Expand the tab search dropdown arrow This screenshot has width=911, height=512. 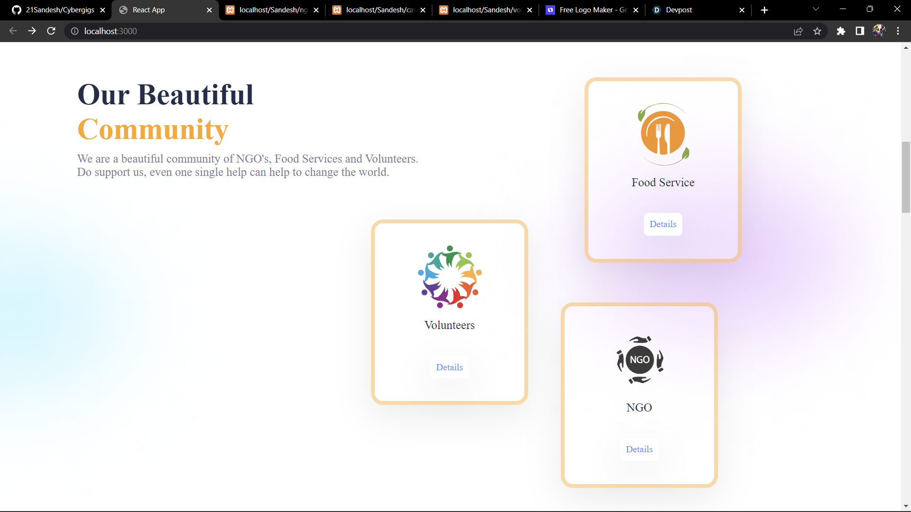816,9
